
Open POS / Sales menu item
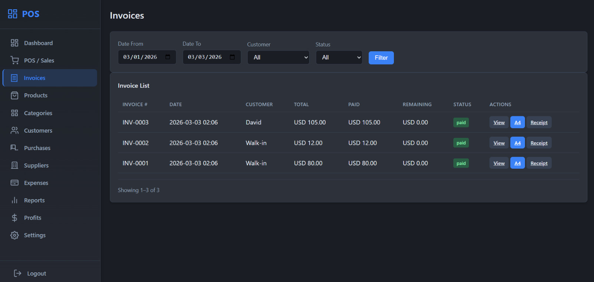pyautogui.click(x=50, y=60)
